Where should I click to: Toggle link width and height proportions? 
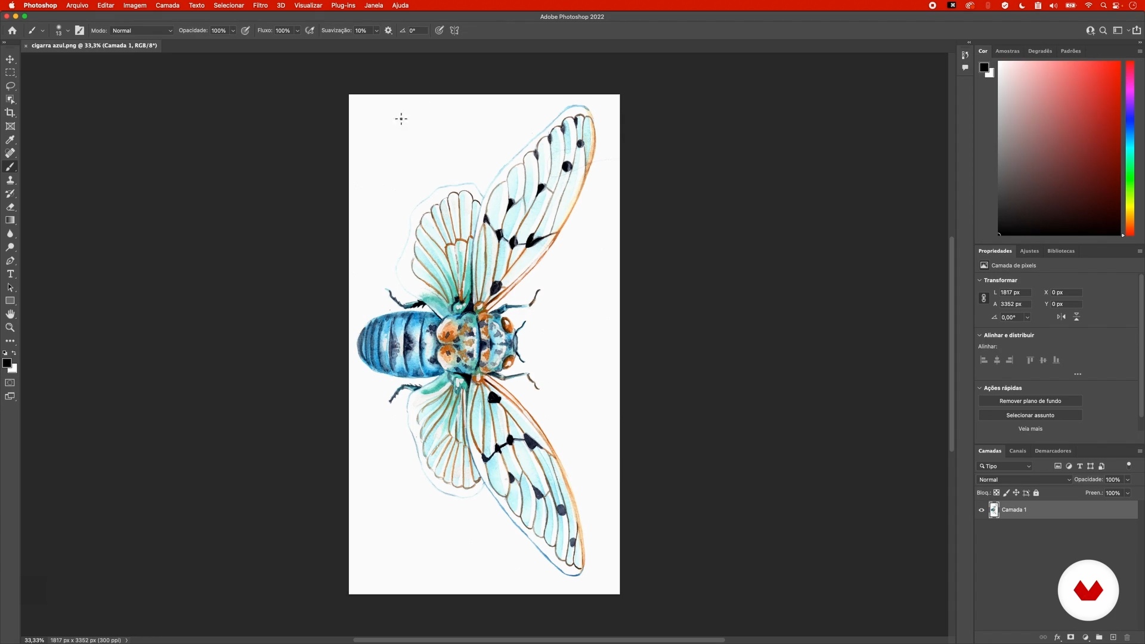pos(984,298)
